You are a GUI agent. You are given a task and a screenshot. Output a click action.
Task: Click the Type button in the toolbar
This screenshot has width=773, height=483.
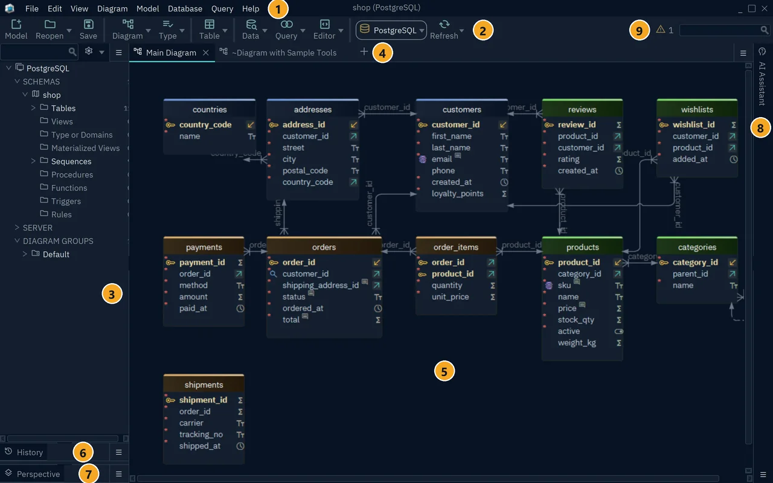(168, 29)
